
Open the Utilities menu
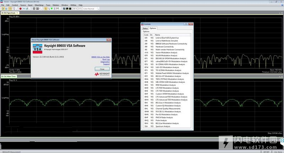click(73, 5)
